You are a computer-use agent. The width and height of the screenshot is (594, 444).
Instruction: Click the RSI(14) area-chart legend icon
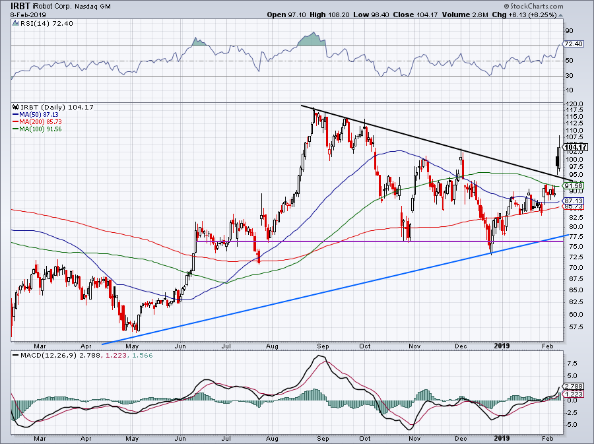click(x=15, y=23)
